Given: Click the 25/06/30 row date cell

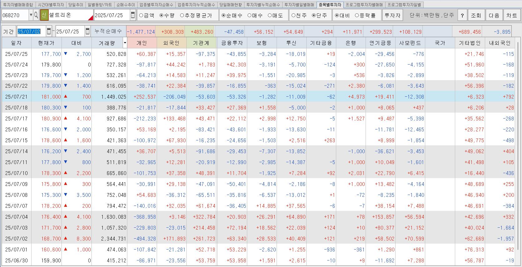Looking at the screenshot, I should tap(17, 260).
